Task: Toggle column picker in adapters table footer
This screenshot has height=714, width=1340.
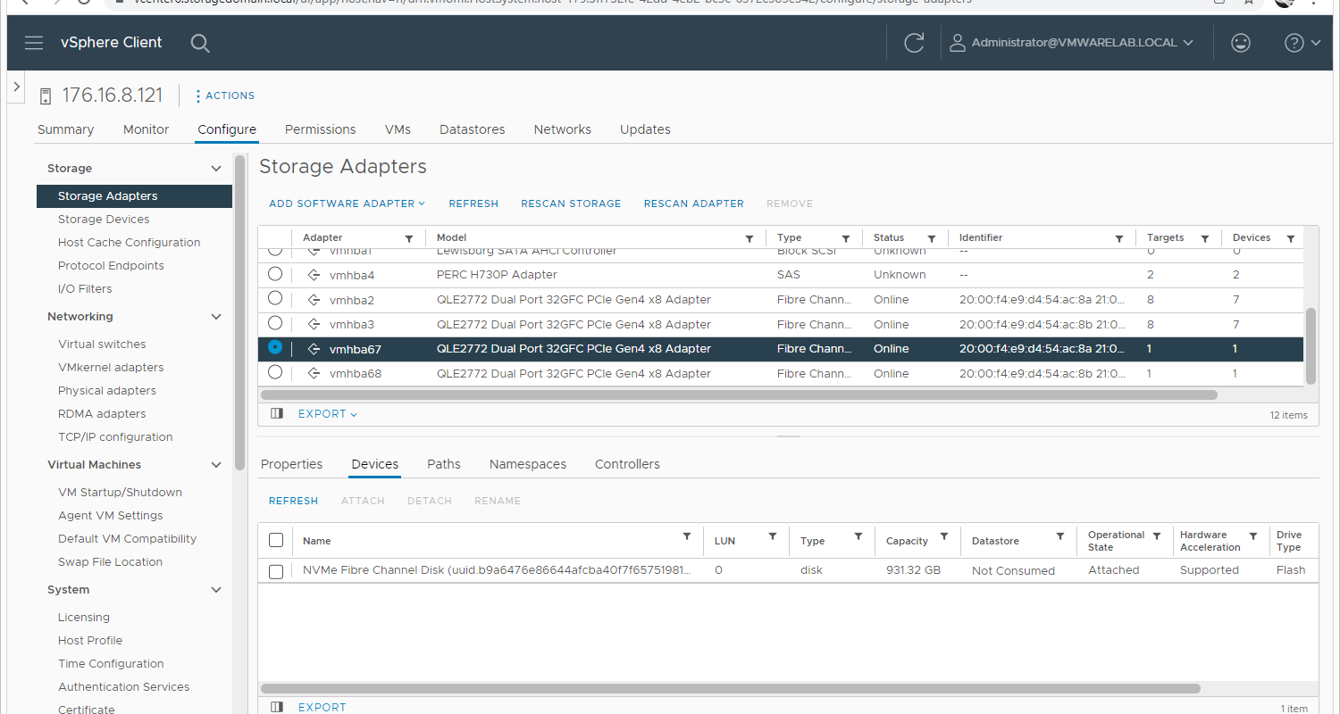Action: click(277, 414)
